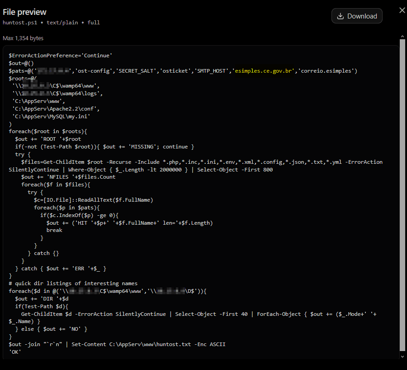407x370 pixels.
Task: Click the scrollbar down arrow
Action: (x=402, y=356)
